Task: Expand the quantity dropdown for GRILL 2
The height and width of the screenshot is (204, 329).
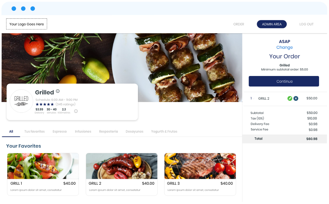Action: (x=252, y=98)
